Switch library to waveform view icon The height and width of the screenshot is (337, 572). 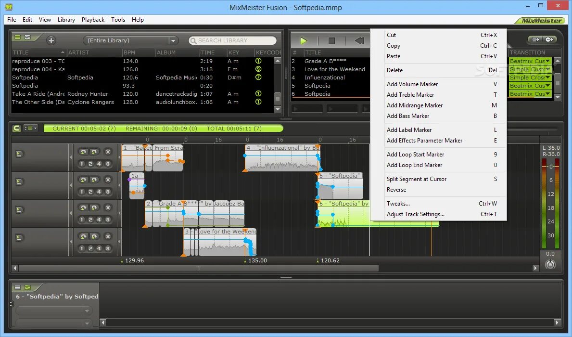pos(28,37)
